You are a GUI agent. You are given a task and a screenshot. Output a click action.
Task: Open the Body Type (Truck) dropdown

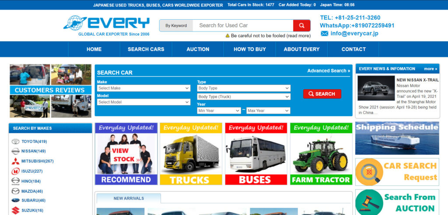244,97
